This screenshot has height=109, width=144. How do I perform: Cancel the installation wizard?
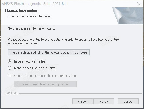tap(128, 102)
